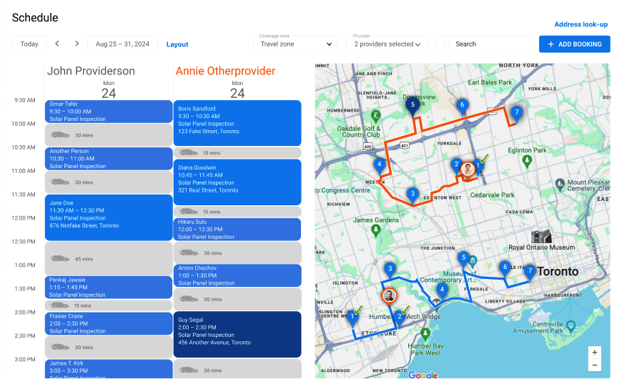
Task: Select orange route map pin 6
Action: 463,107
